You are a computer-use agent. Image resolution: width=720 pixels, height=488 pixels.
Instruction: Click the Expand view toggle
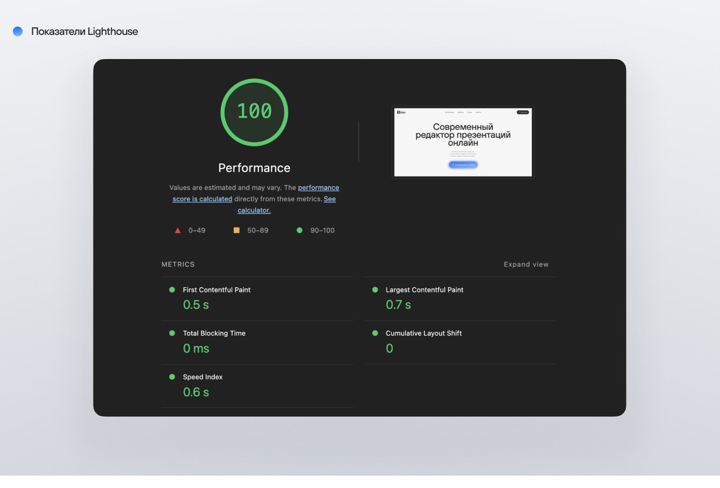pos(526,264)
